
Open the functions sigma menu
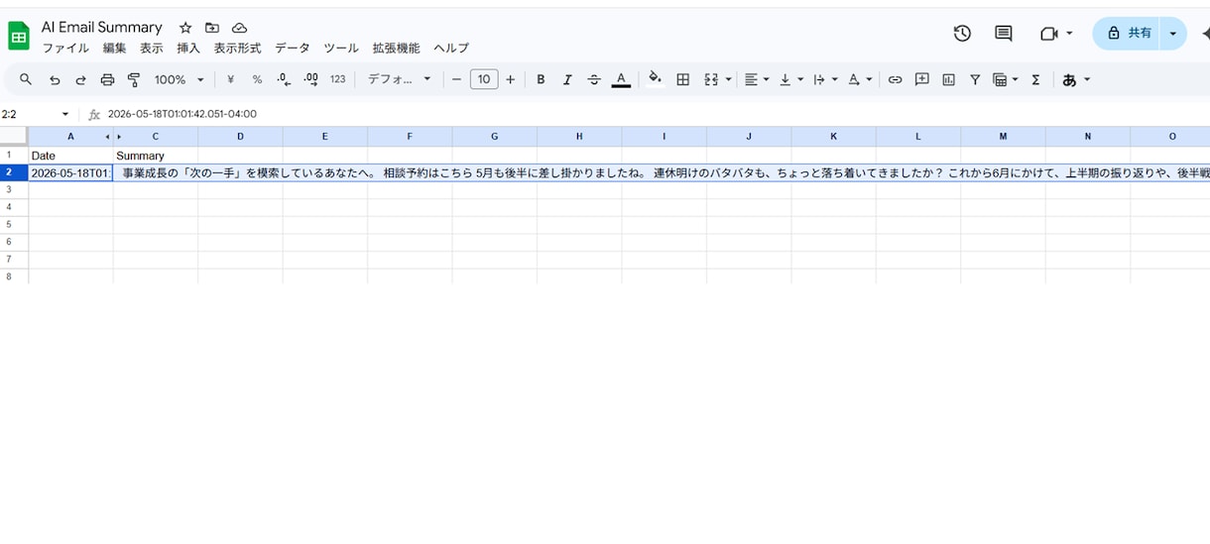(1035, 79)
